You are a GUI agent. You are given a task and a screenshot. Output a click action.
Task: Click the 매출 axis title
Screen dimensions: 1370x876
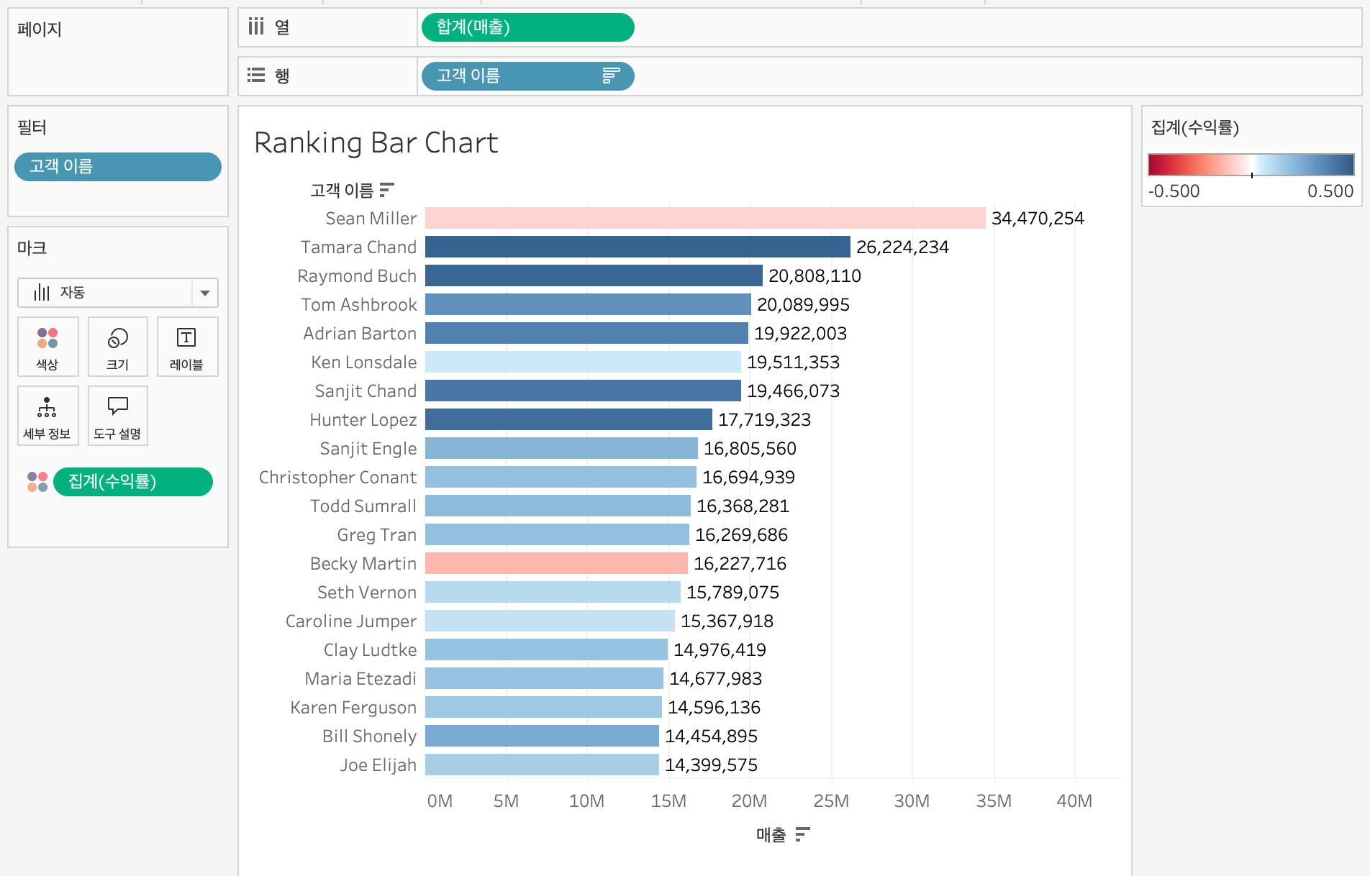click(771, 834)
